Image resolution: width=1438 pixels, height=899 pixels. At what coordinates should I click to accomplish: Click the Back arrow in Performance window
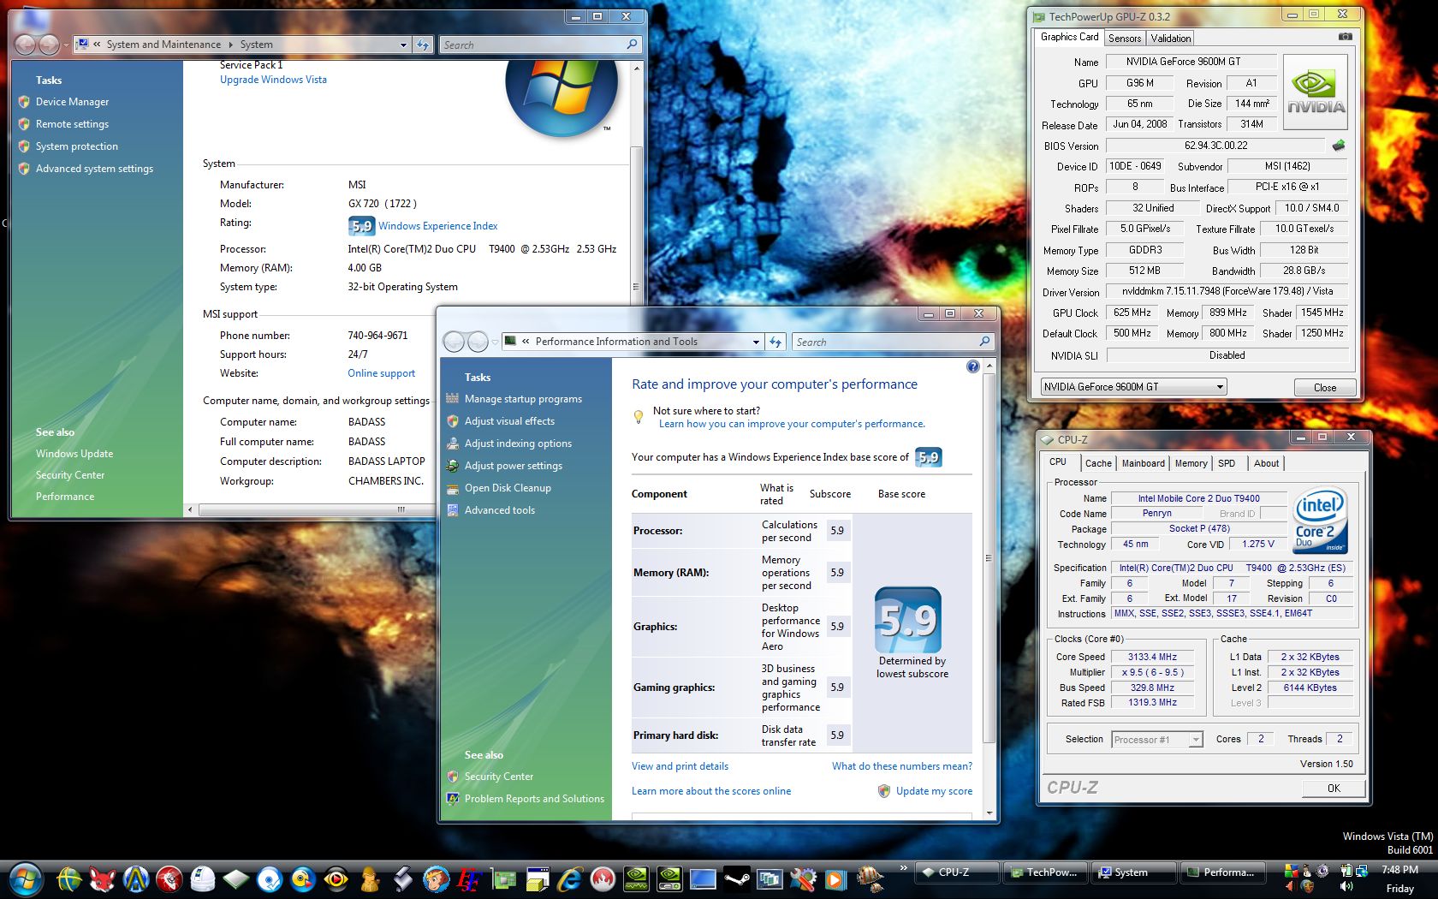(x=455, y=342)
